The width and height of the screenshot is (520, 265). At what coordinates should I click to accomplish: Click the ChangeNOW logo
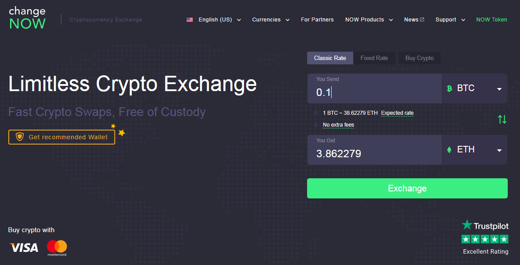(27, 18)
